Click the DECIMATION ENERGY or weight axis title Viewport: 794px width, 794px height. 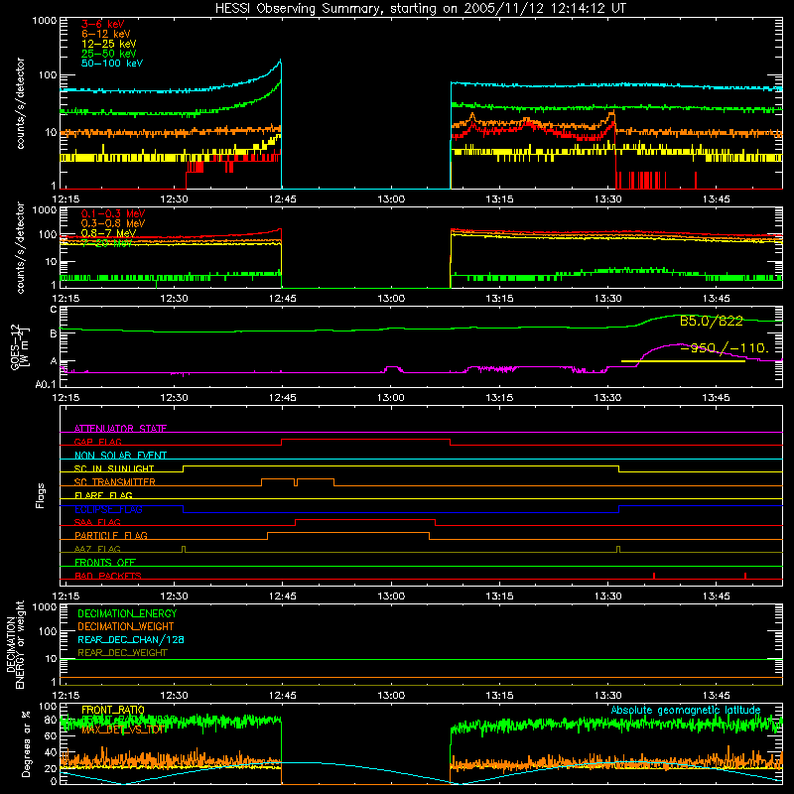(x=15, y=644)
